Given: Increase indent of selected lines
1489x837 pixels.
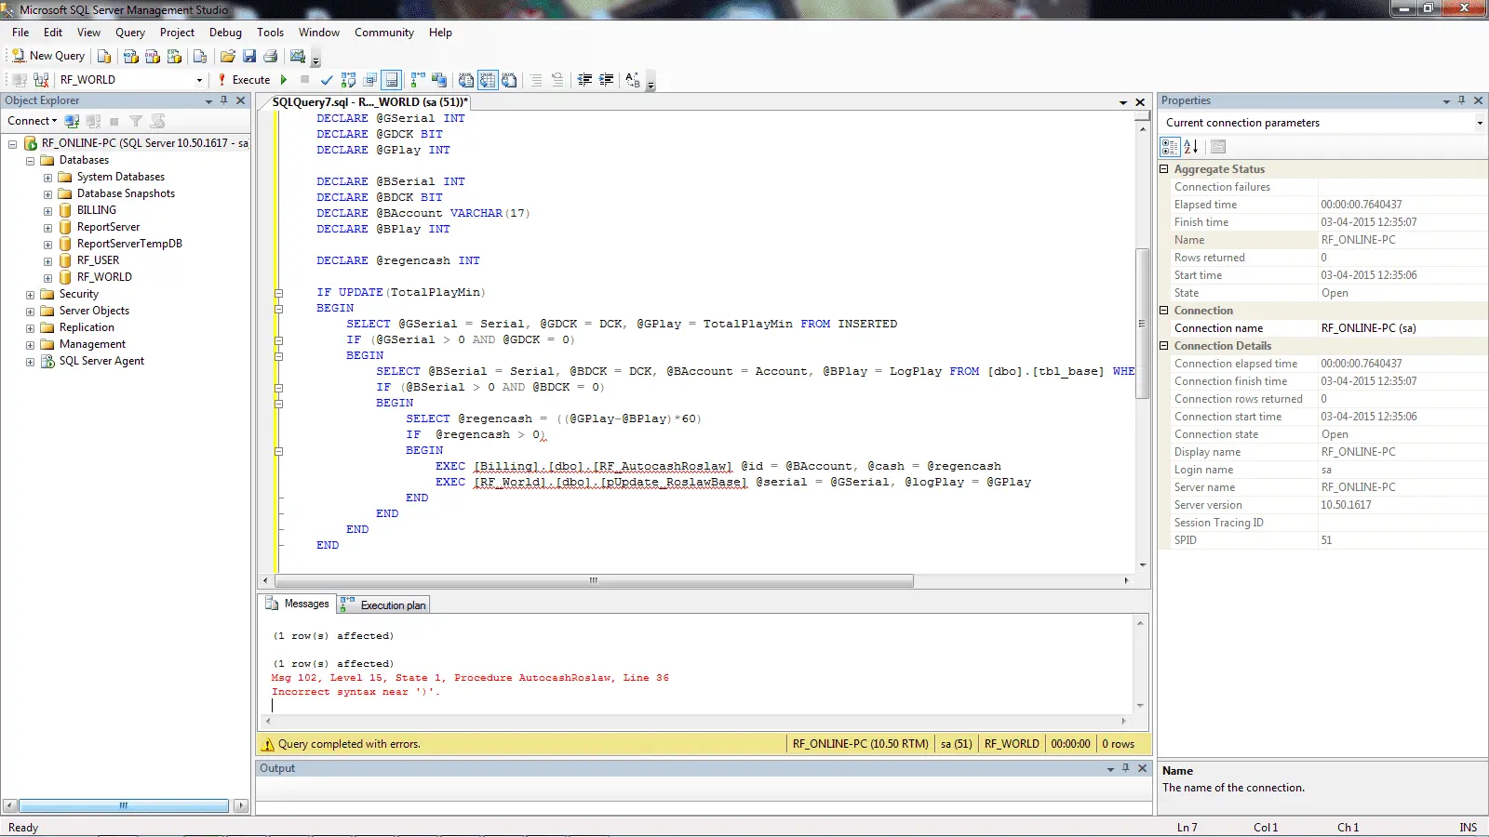Looking at the screenshot, I should tap(606, 80).
